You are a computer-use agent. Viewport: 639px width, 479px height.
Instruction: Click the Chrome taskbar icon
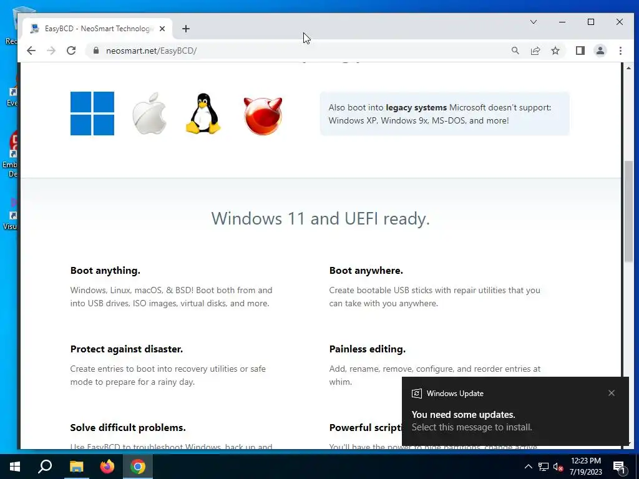(x=138, y=467)
